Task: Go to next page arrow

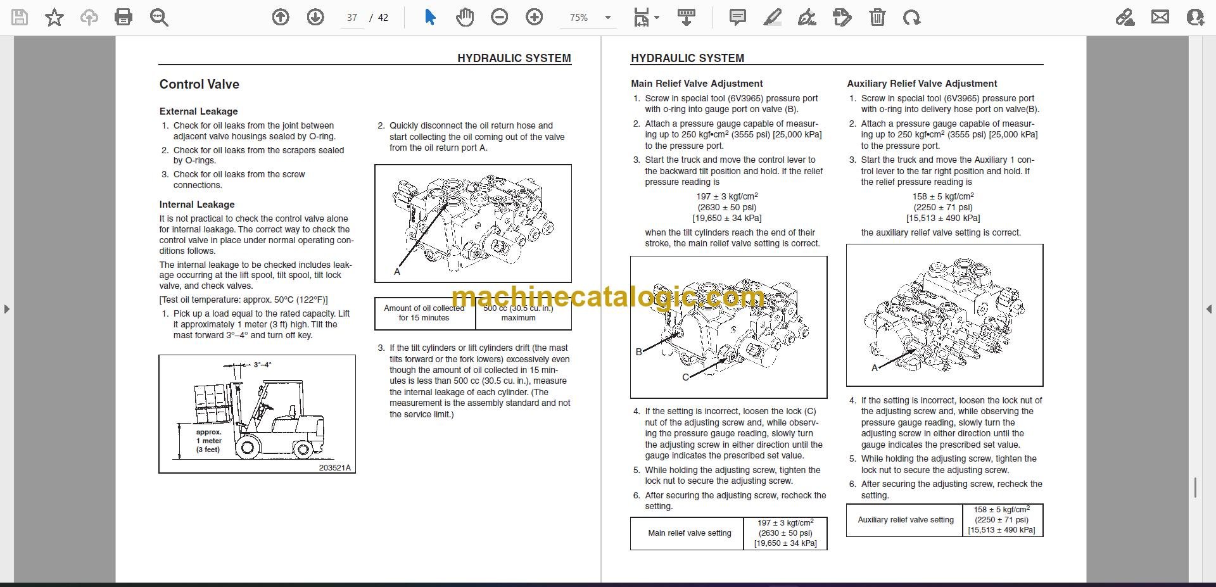Action: click(315, 17)
